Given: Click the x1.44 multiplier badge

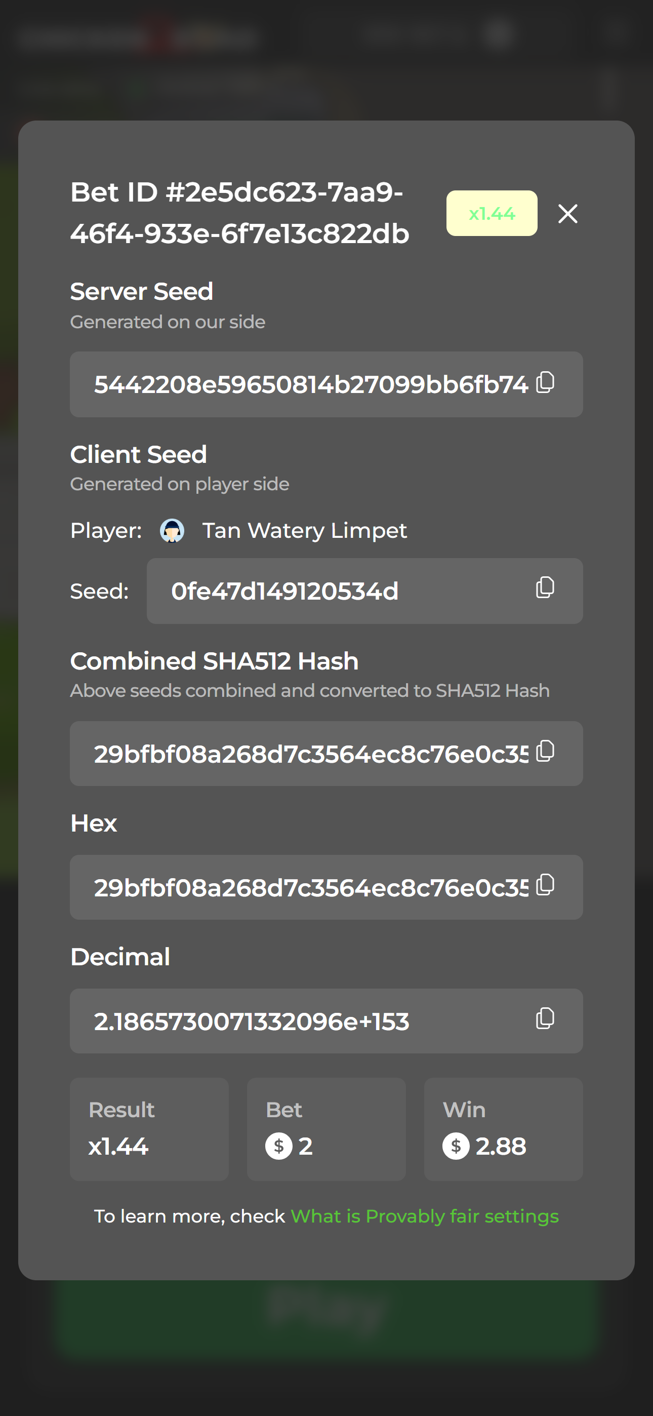Looking at the screenshot, I should coord(492,213).
